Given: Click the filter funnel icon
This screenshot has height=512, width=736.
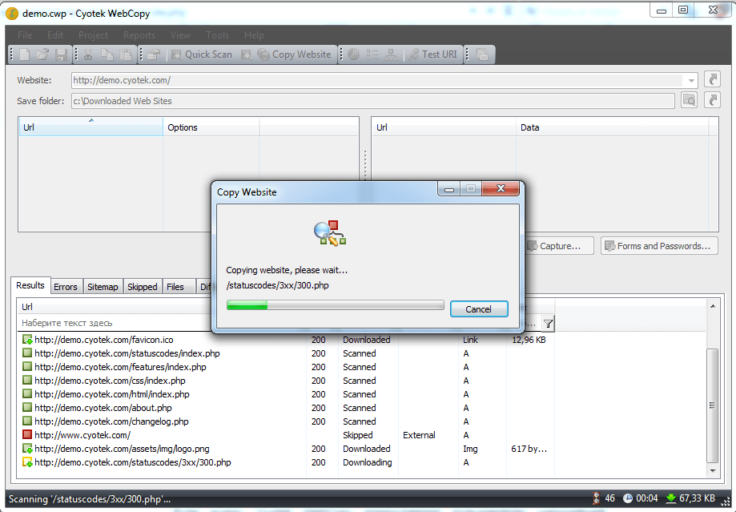Looking at the screenshot, I should click(548, 323).
